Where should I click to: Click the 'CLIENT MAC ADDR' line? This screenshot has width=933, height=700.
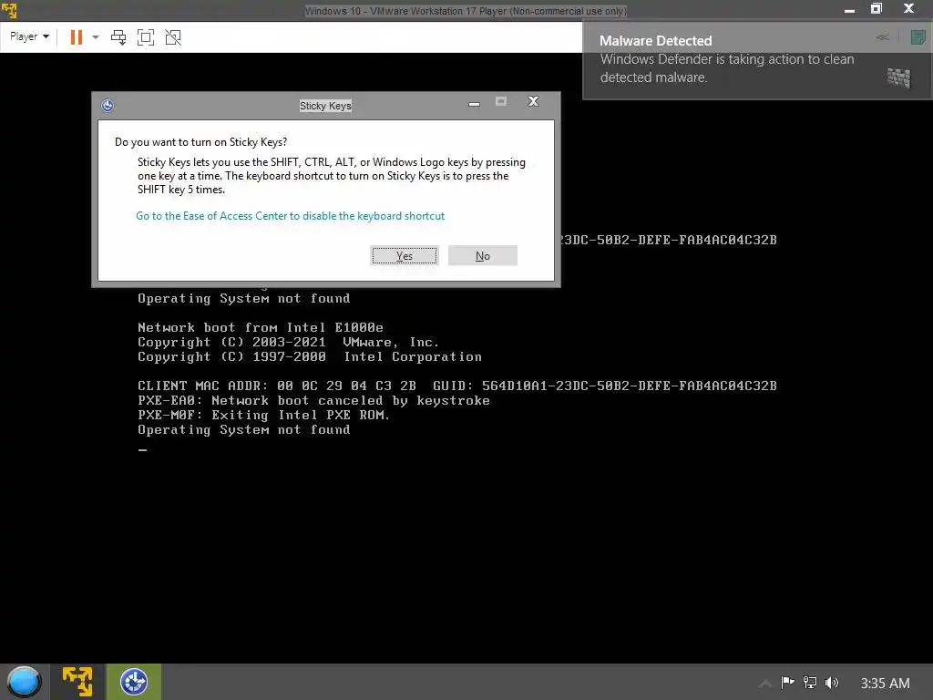tap(457, 386)
